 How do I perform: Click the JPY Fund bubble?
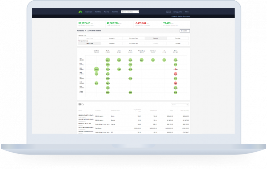130,79
